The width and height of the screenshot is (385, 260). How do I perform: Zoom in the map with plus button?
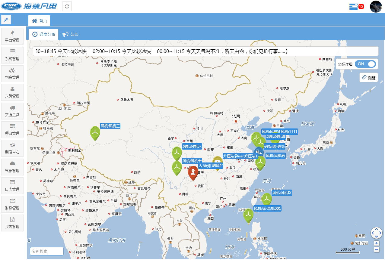(x=376, y=243)
